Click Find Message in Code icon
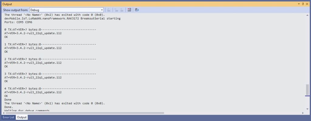Screen dimensions: 311x121 pos(109,10)
